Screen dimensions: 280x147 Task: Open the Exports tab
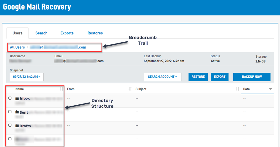tap(67, 33)
